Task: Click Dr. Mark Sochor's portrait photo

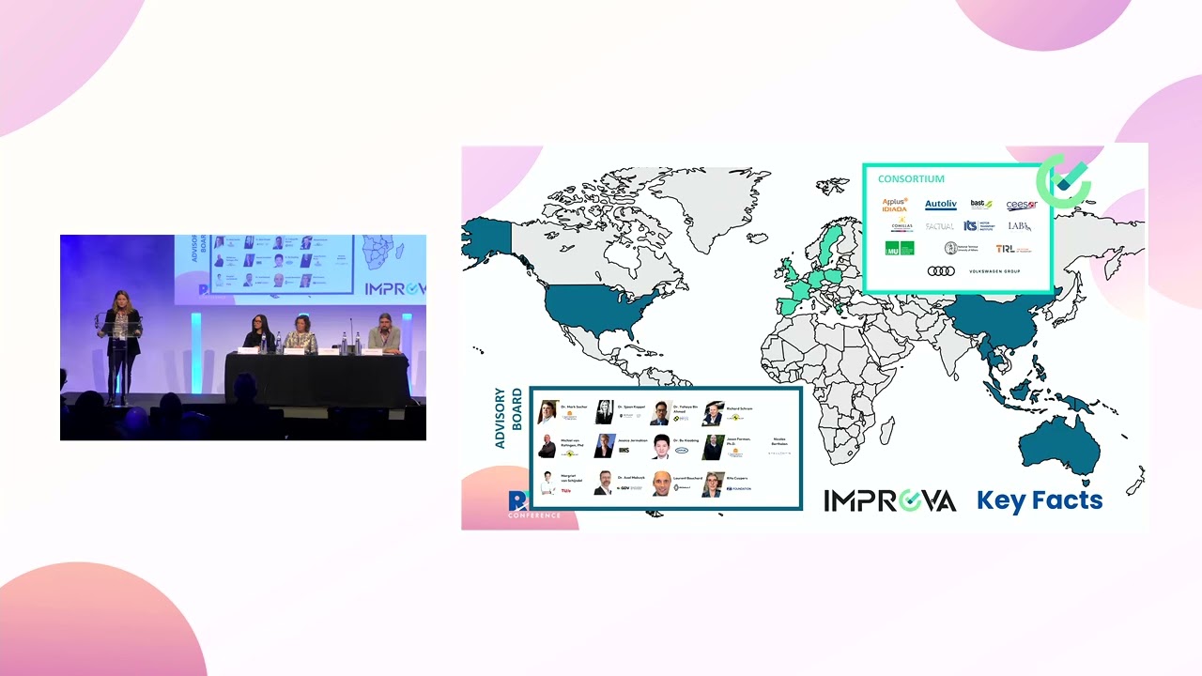Action: (548, 412)
